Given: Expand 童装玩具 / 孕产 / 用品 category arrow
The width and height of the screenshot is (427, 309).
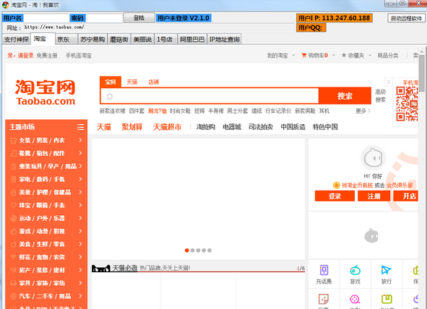Looking at the screenshot, I should [80, 166].
